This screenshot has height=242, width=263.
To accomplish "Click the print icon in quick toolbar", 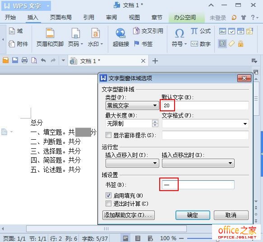I will [x=25, y=60].
